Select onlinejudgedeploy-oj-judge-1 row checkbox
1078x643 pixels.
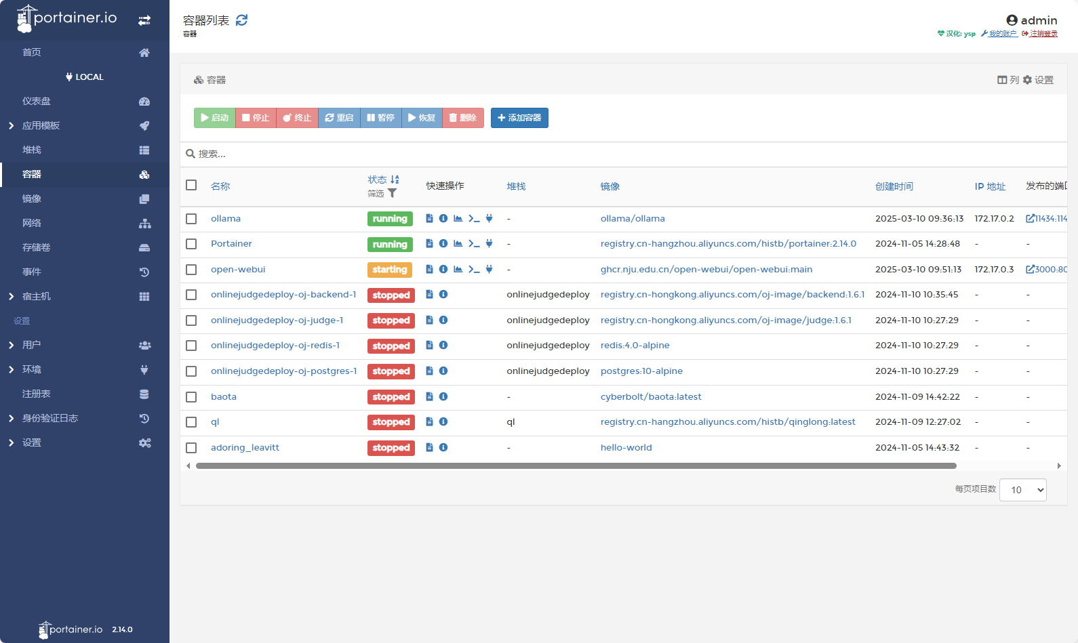pos(191,320)
